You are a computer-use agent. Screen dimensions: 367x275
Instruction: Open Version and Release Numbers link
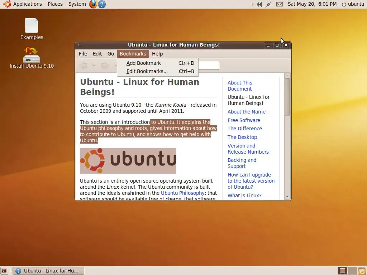click(x=248, y=149)
